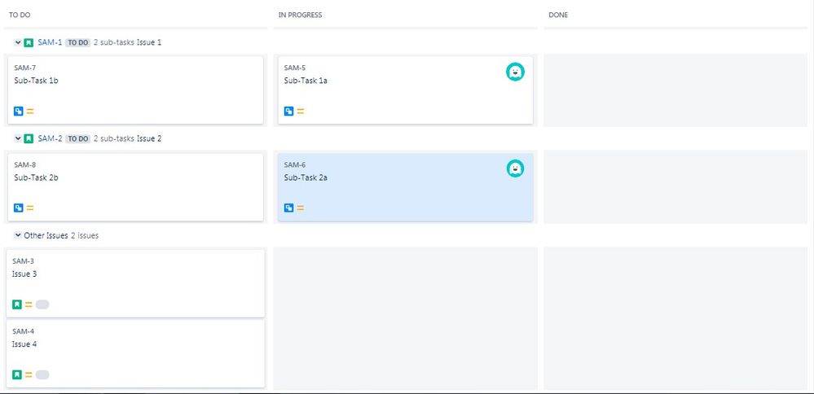Click the assignee avatar on SAM-5 card
This screenshot has width=814, height=394.
pos(515,72)
